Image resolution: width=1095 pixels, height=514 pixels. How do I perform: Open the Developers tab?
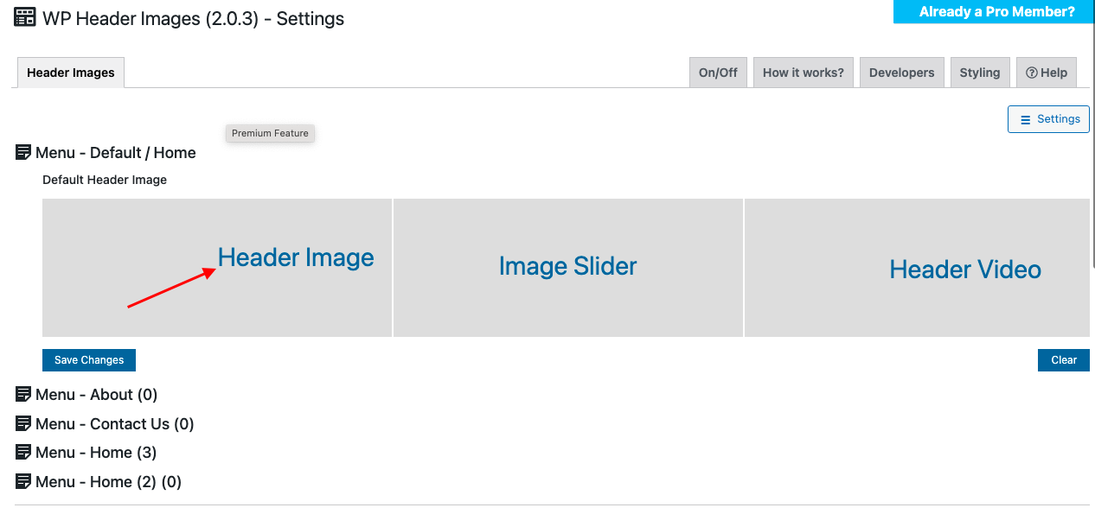[x=901, y=72]
